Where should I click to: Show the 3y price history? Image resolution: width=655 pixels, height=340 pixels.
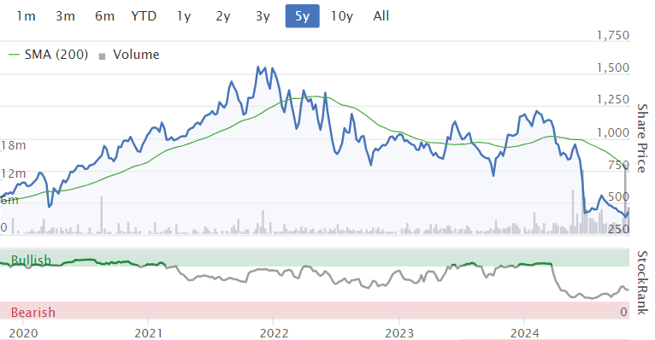pos(263,16)
